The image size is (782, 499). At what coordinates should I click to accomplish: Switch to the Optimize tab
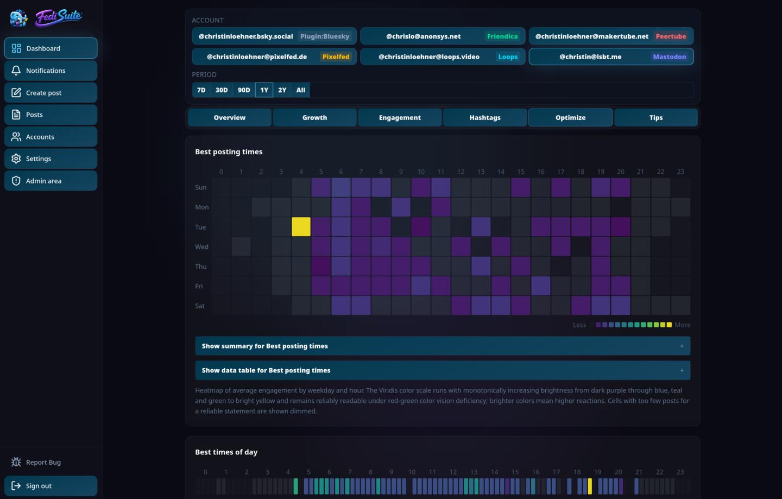(570, 117)
